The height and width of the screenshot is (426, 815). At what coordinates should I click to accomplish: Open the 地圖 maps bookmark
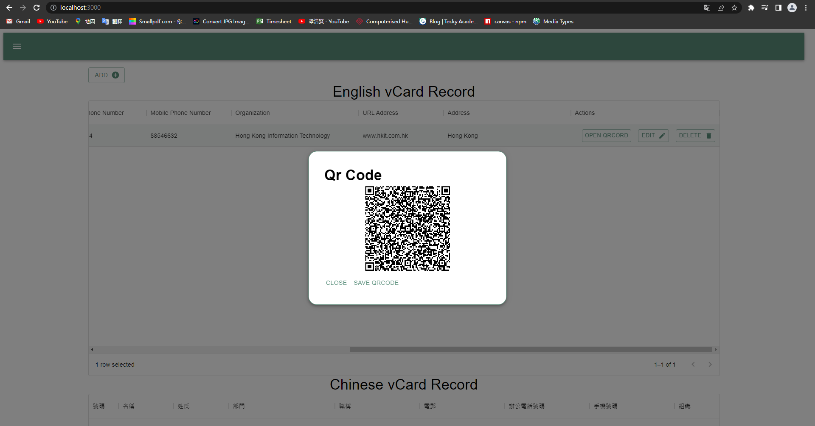coord(85,21)
